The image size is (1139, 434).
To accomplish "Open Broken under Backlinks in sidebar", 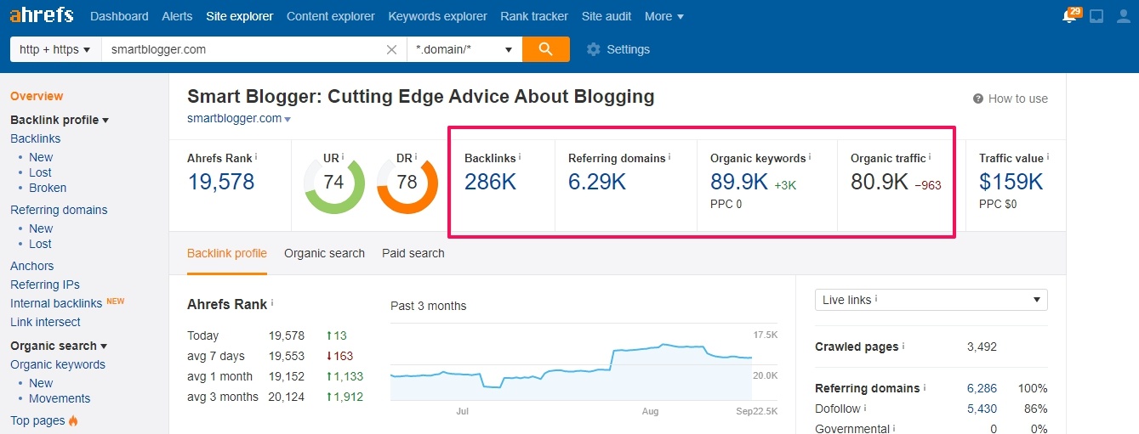I will pyautogui.click(x=48, y=188).
